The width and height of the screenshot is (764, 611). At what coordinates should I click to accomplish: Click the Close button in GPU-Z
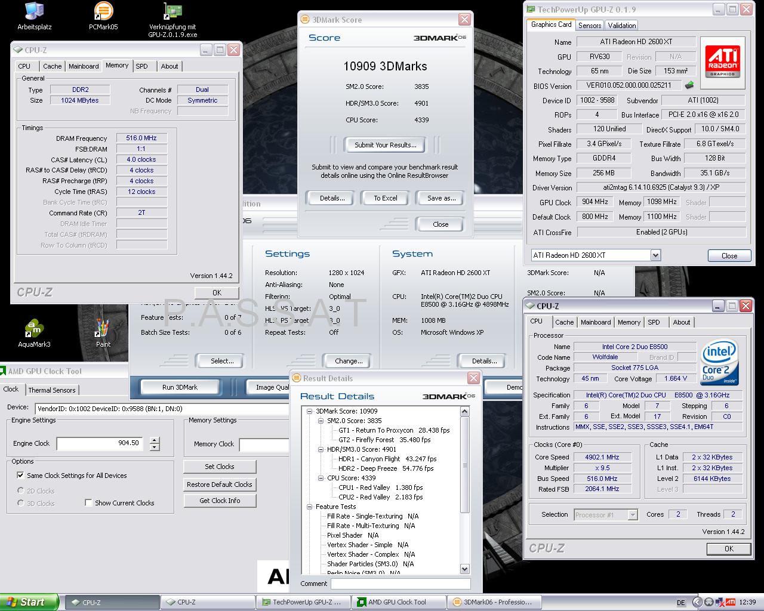coord(729,255)
